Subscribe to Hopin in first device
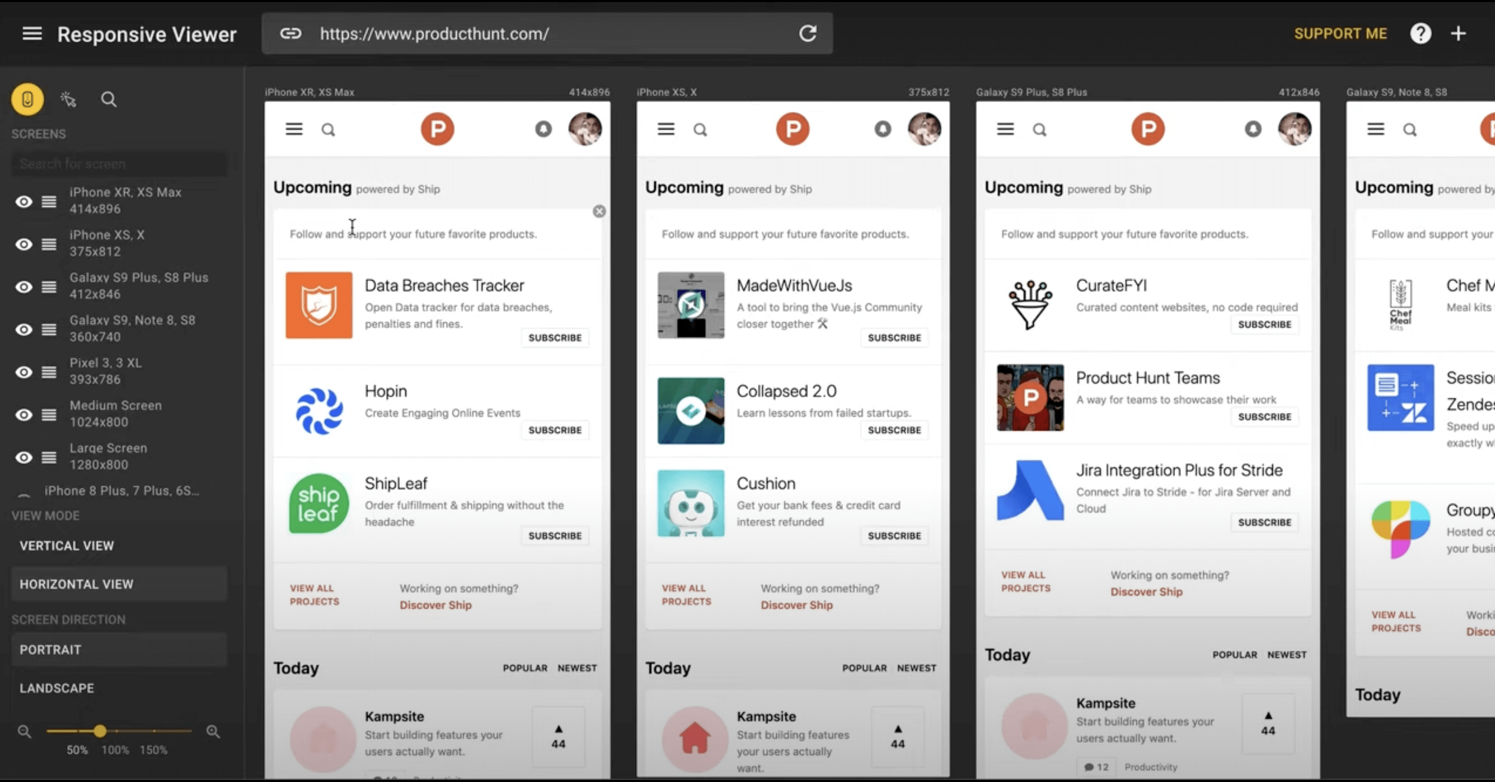The height and width of the screenshot is (782, 1495). [554, 430]
